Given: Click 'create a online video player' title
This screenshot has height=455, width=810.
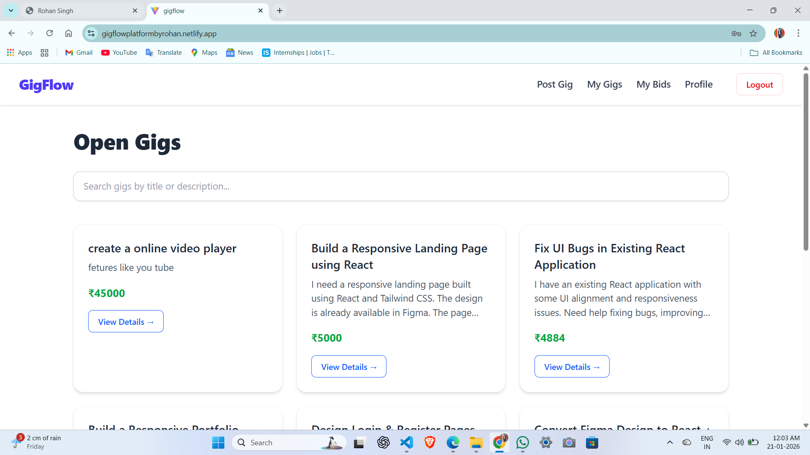Looking at the screenshot, I should (x=162, y=248).
